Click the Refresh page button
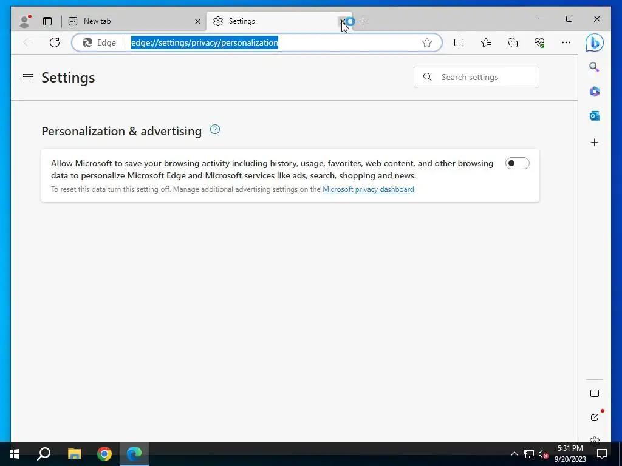The image size is (622, 466). 55,42
